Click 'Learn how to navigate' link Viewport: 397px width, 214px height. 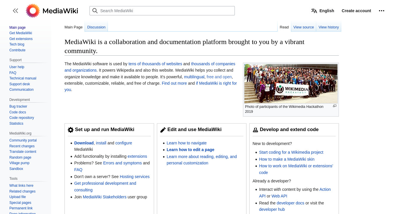pyautogui.click(x=187, y=143)
